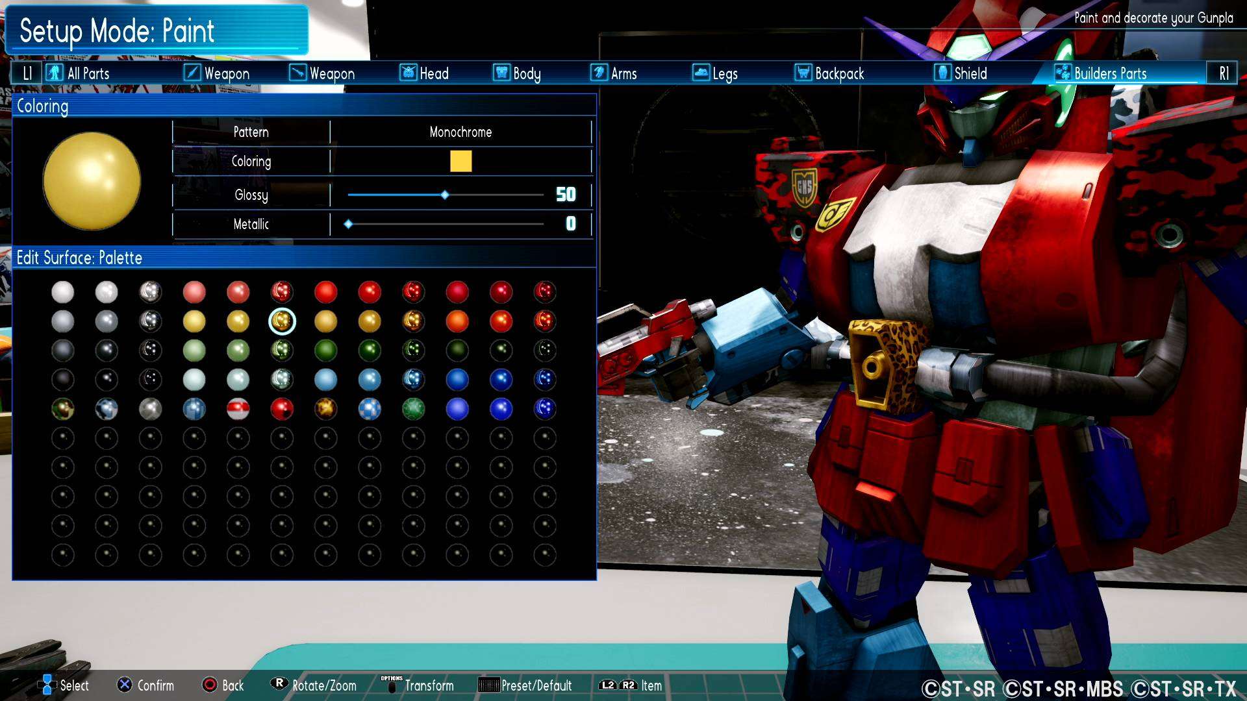Pick the Shield category icon

pos(942,73)
